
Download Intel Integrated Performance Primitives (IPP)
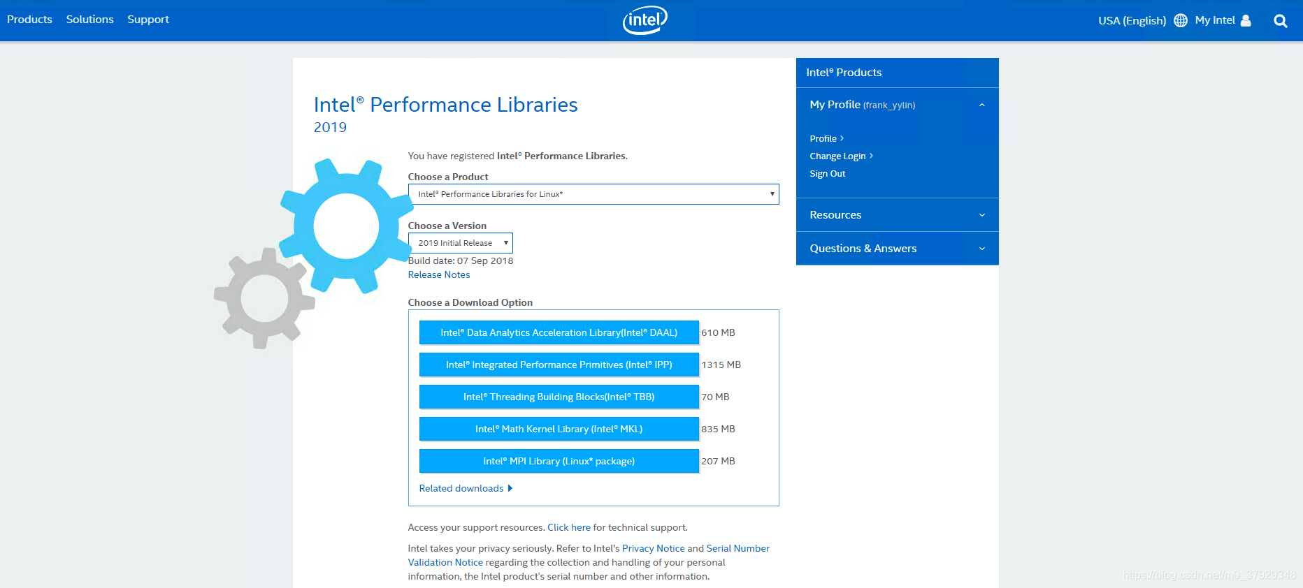(x=559, y=365)
